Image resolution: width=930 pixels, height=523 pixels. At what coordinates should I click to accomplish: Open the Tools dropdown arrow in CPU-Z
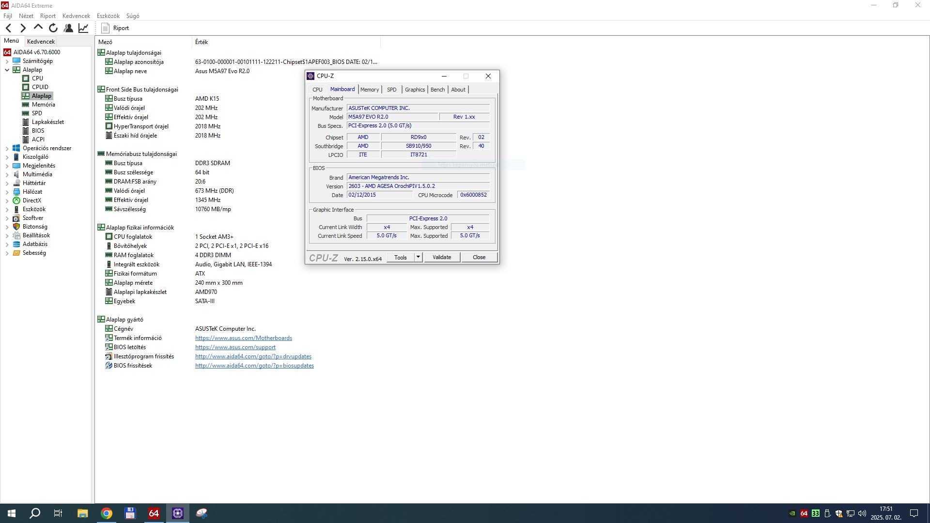(x=418, y=257)
